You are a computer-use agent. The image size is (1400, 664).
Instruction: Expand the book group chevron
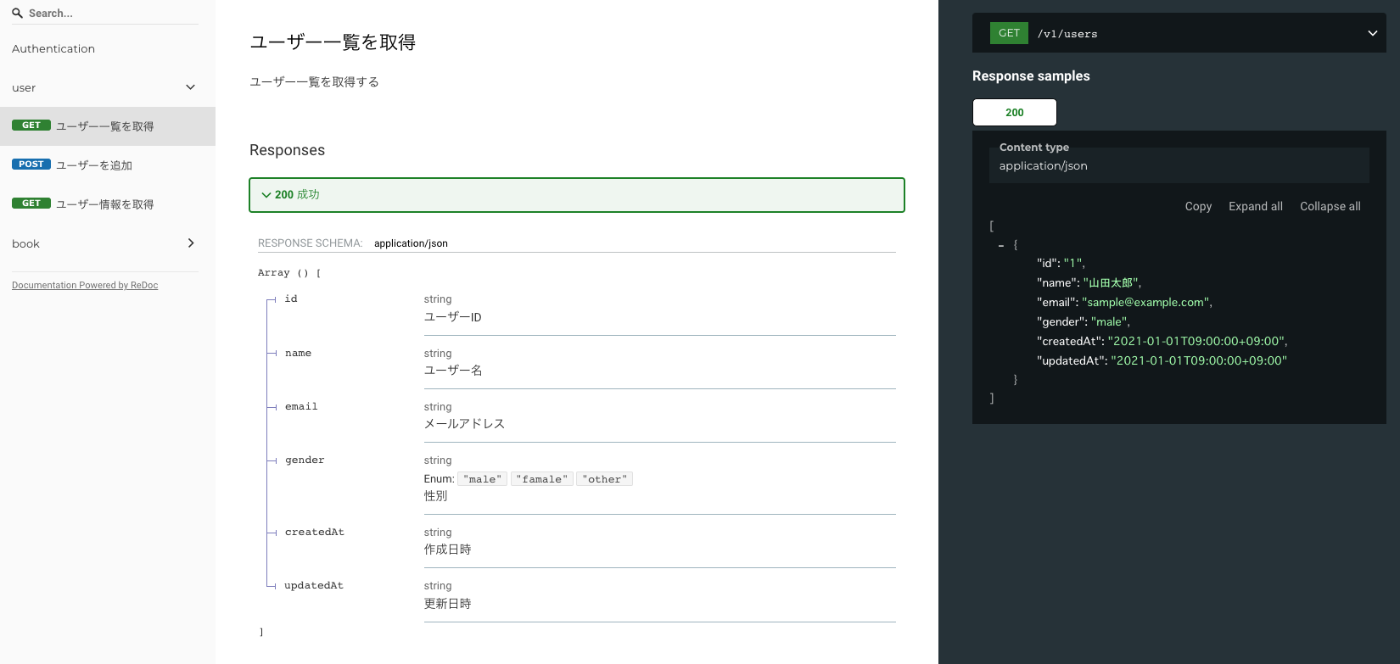[191, 243]
